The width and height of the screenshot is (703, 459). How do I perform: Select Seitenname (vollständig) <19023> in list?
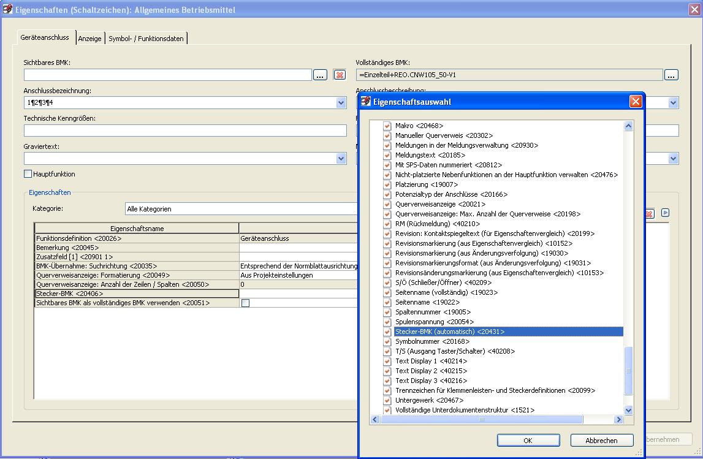(x=447, y=292)
